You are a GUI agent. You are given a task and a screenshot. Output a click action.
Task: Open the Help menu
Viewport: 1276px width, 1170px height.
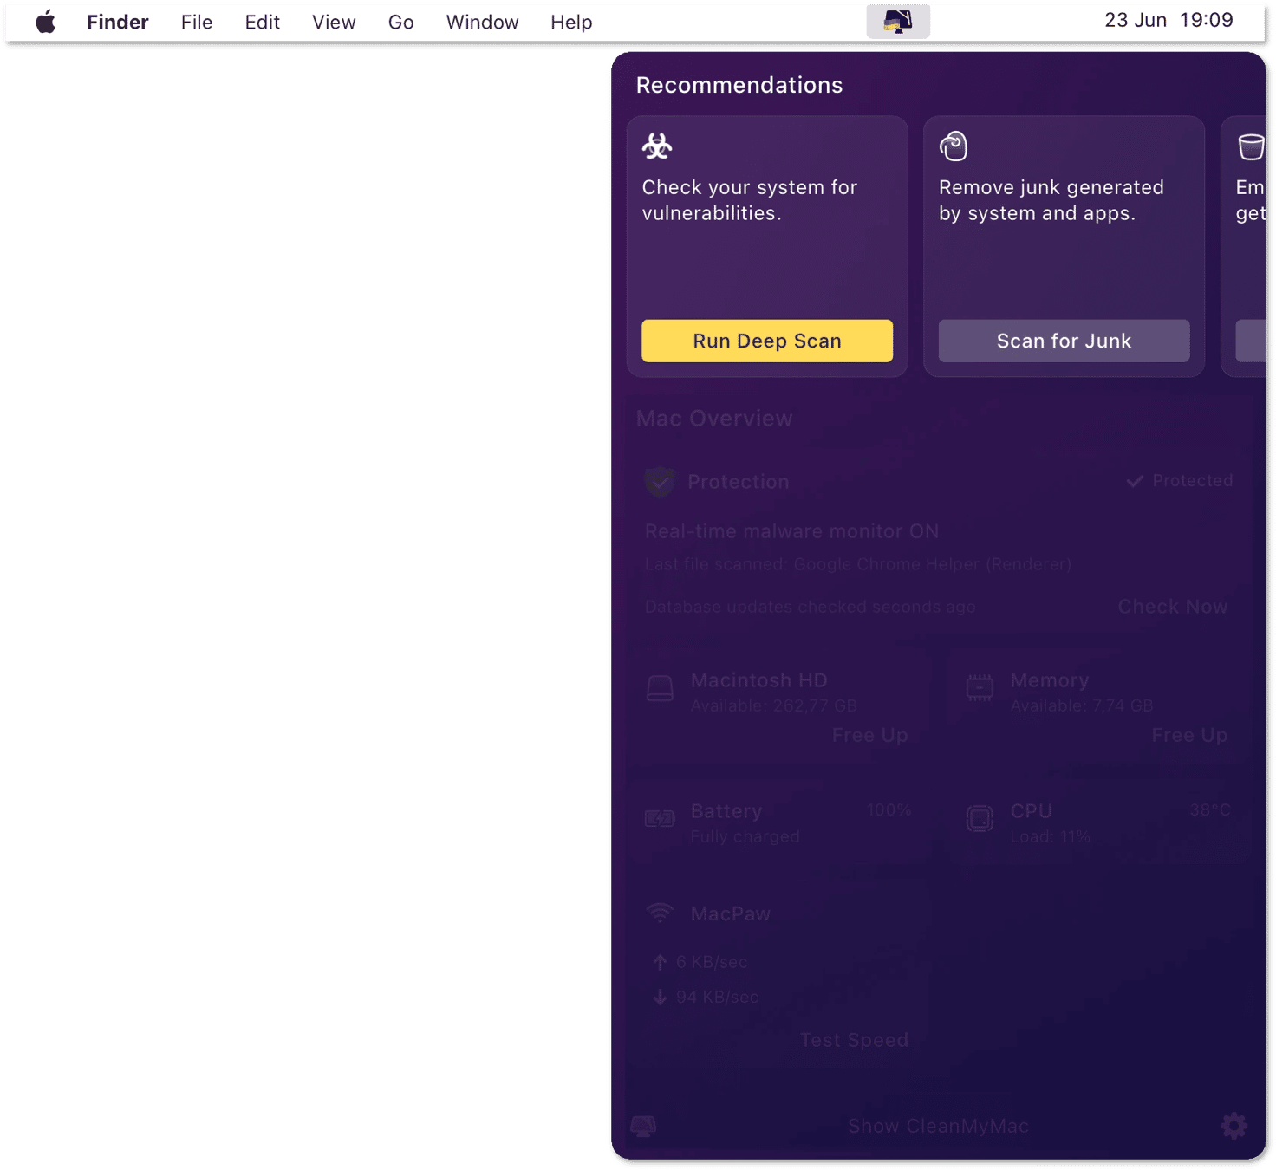coord(571,23)
